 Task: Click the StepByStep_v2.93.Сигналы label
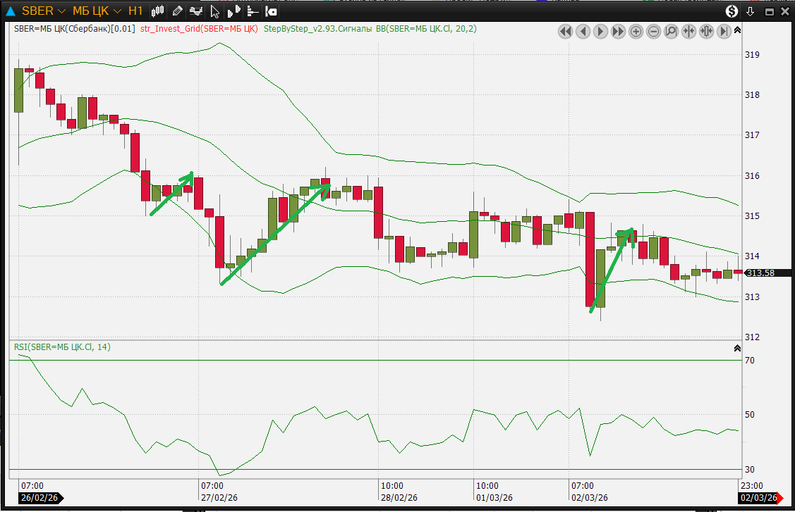point(318,29)
